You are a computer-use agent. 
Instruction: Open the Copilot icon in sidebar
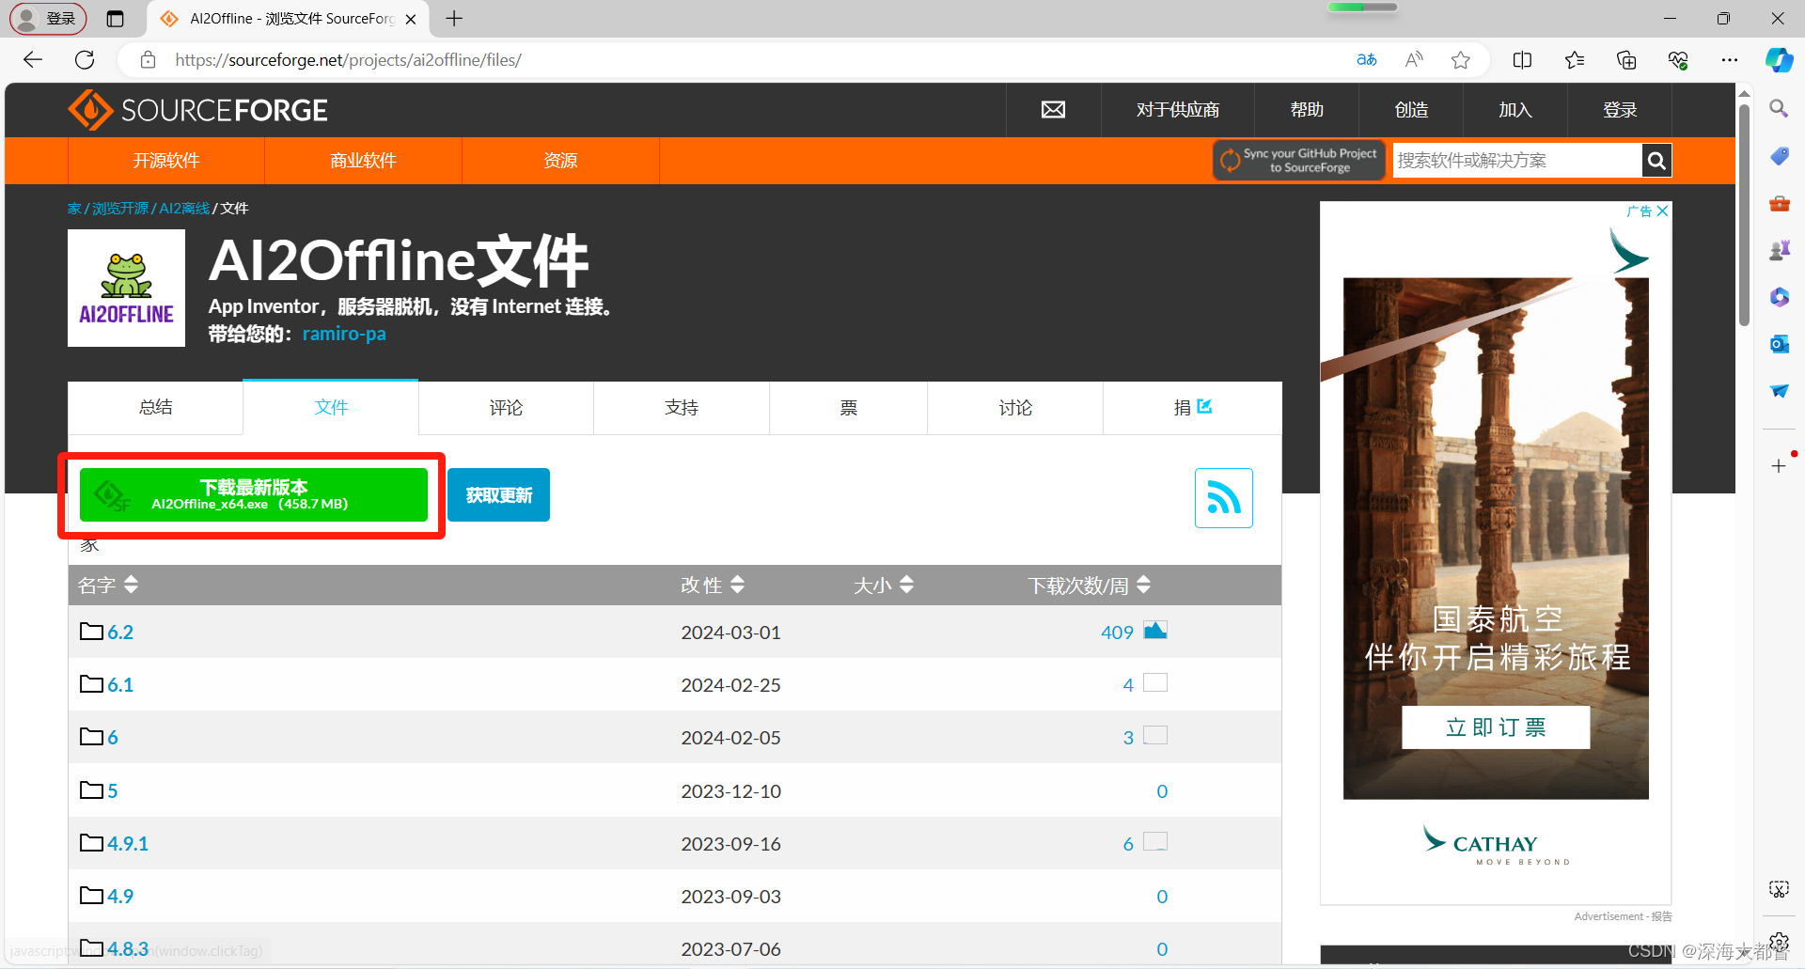pos(1779,60)
